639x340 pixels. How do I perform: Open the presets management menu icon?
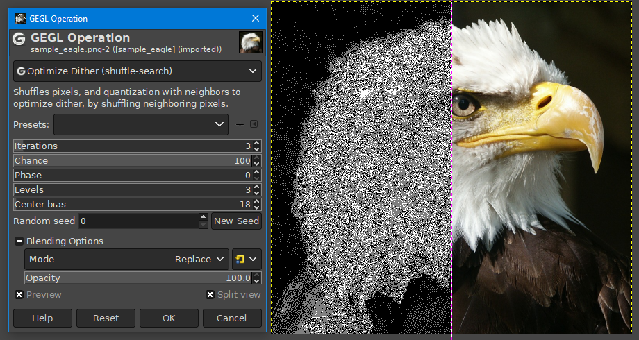[254, 124]
